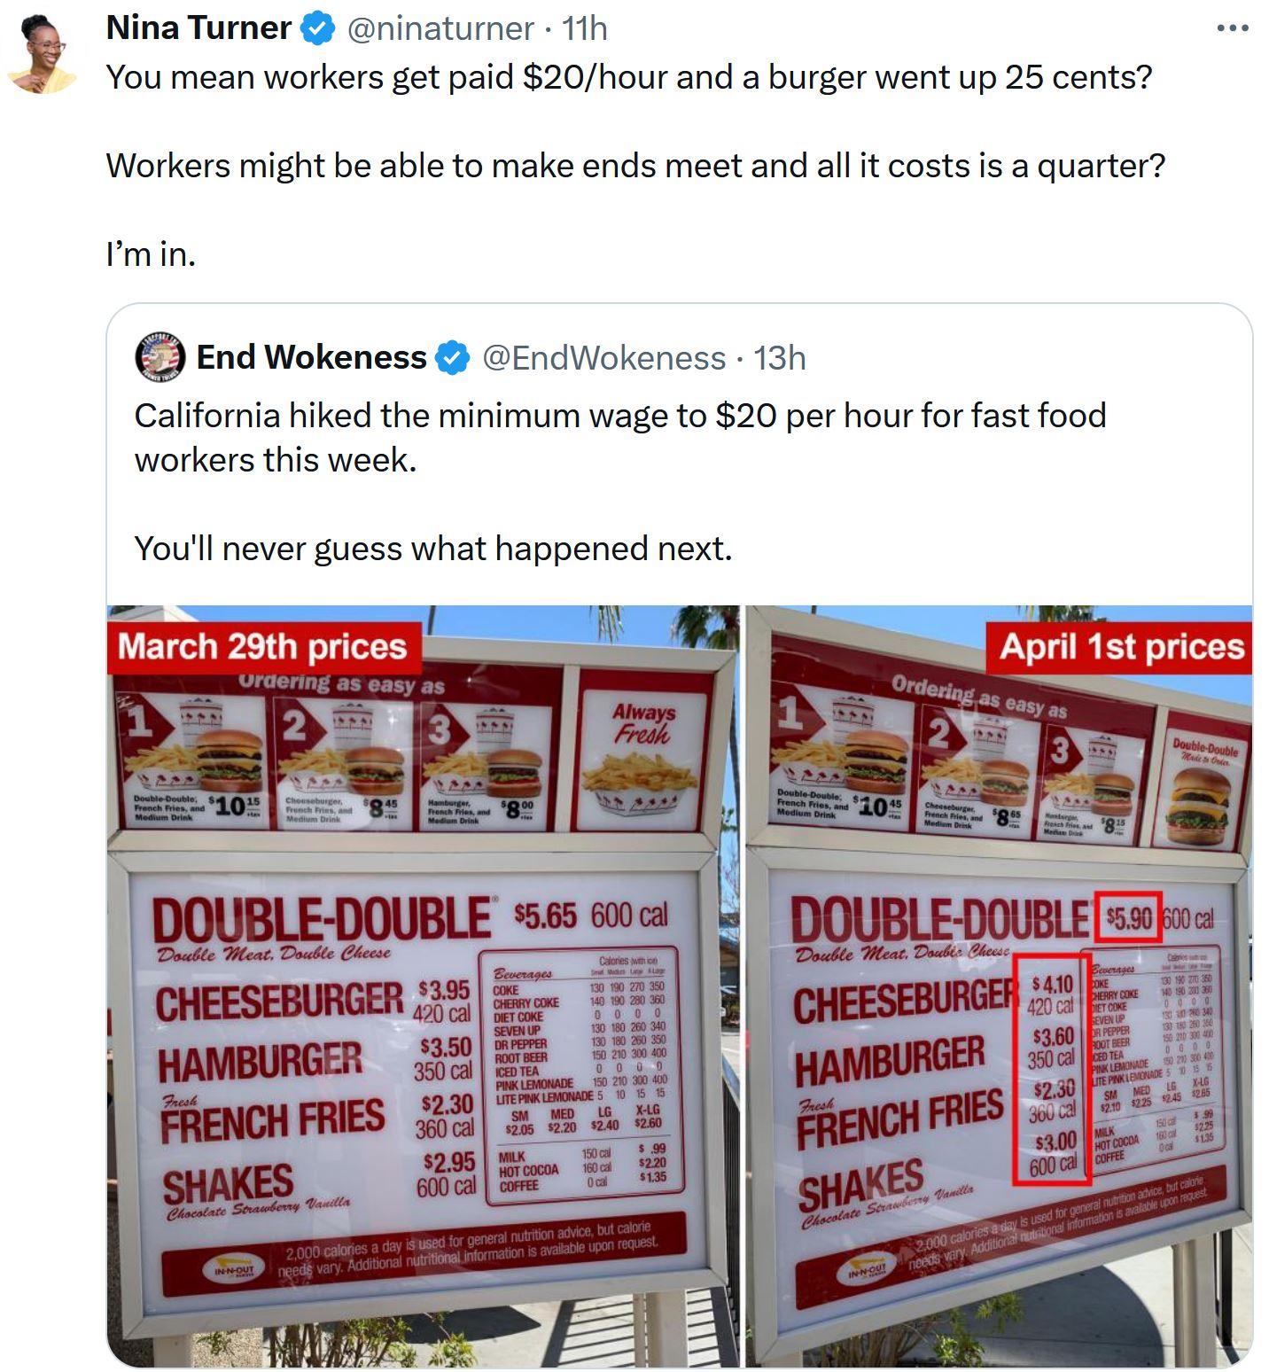Click "You'll never guess what happened next" text
Screen dimensions: 1269x1372
[x=433, y=549]
